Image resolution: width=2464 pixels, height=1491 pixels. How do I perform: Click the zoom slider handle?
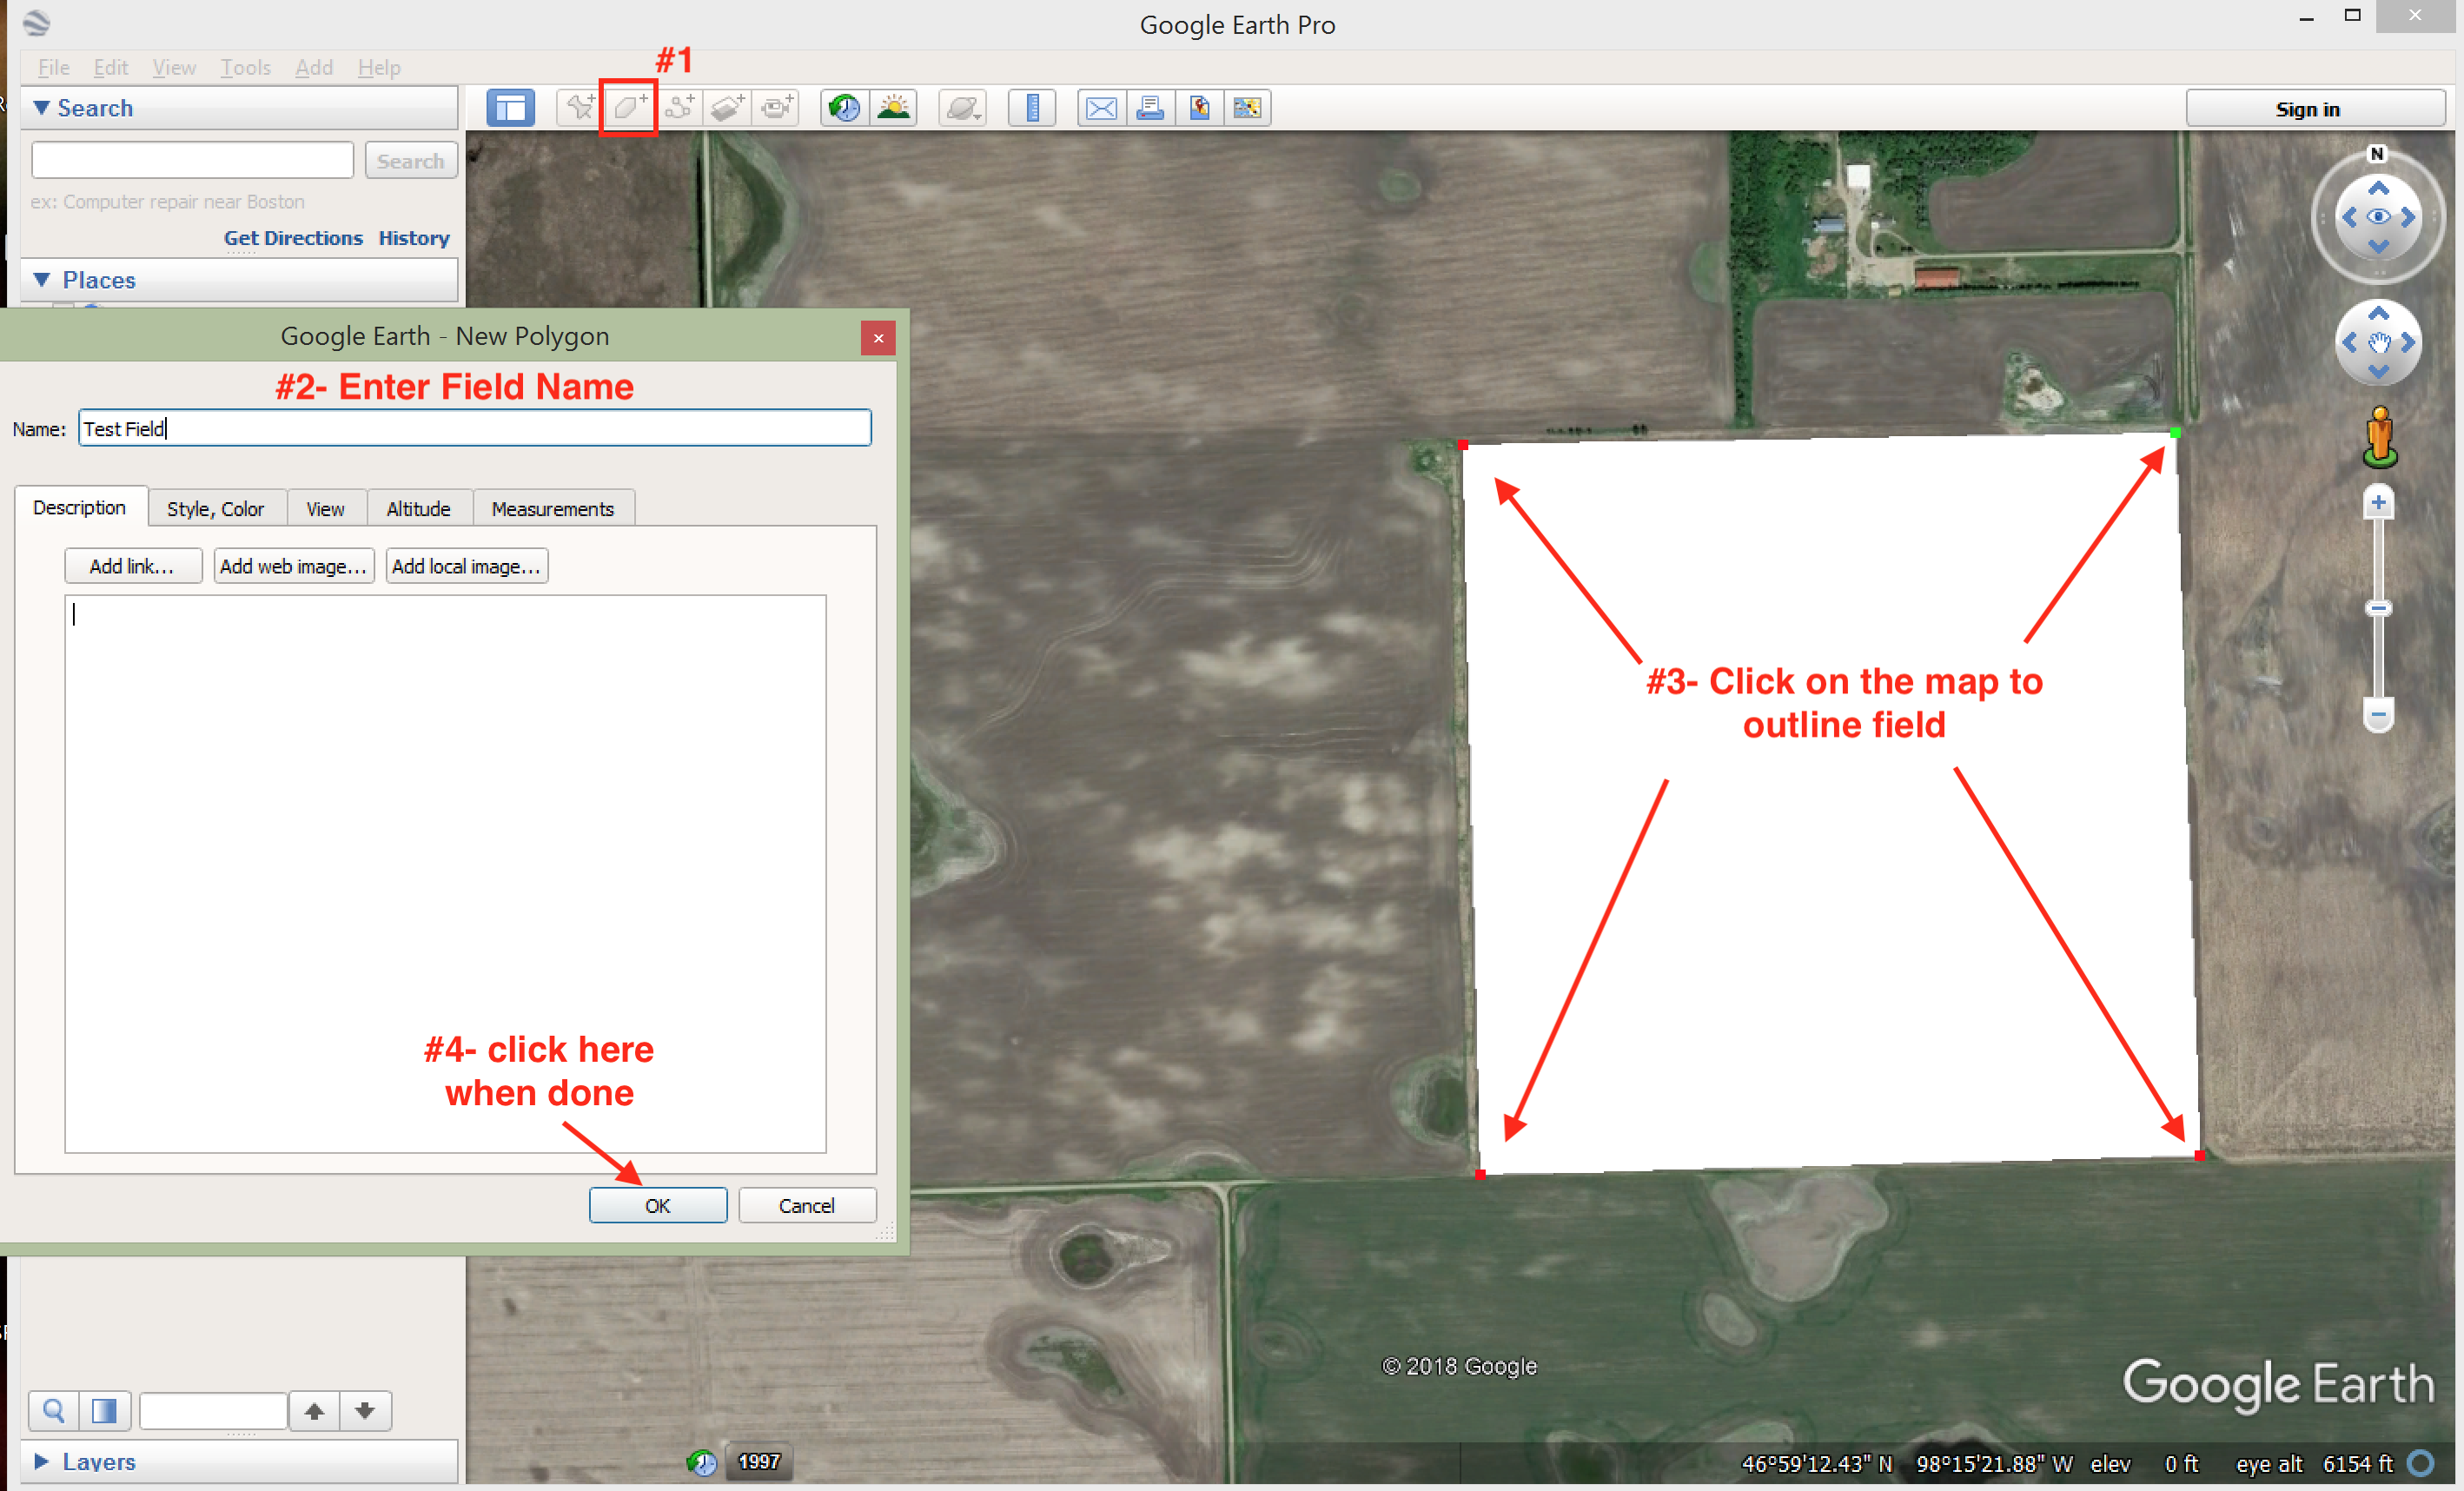tap(2378, 608)
